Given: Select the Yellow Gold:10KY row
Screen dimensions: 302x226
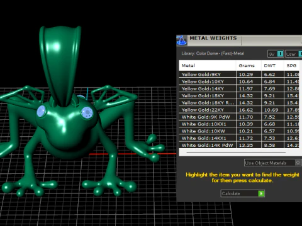Looking at the screenshot, I should click(x=239, y=82).
